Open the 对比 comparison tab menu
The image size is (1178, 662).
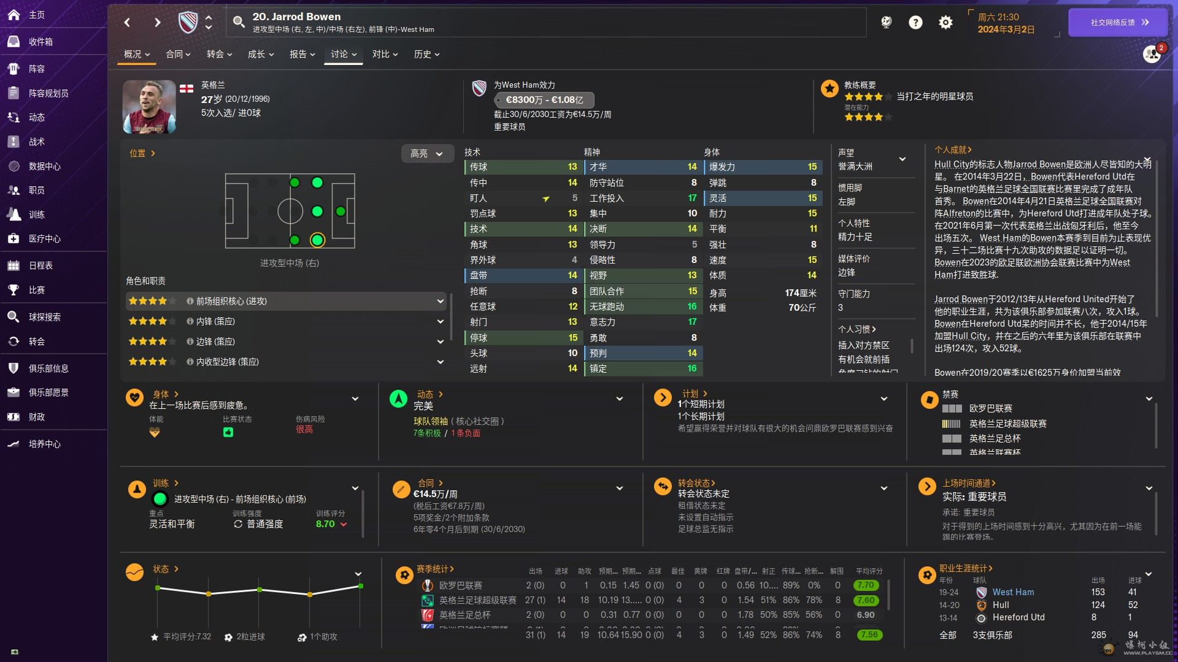click(385, 55)
